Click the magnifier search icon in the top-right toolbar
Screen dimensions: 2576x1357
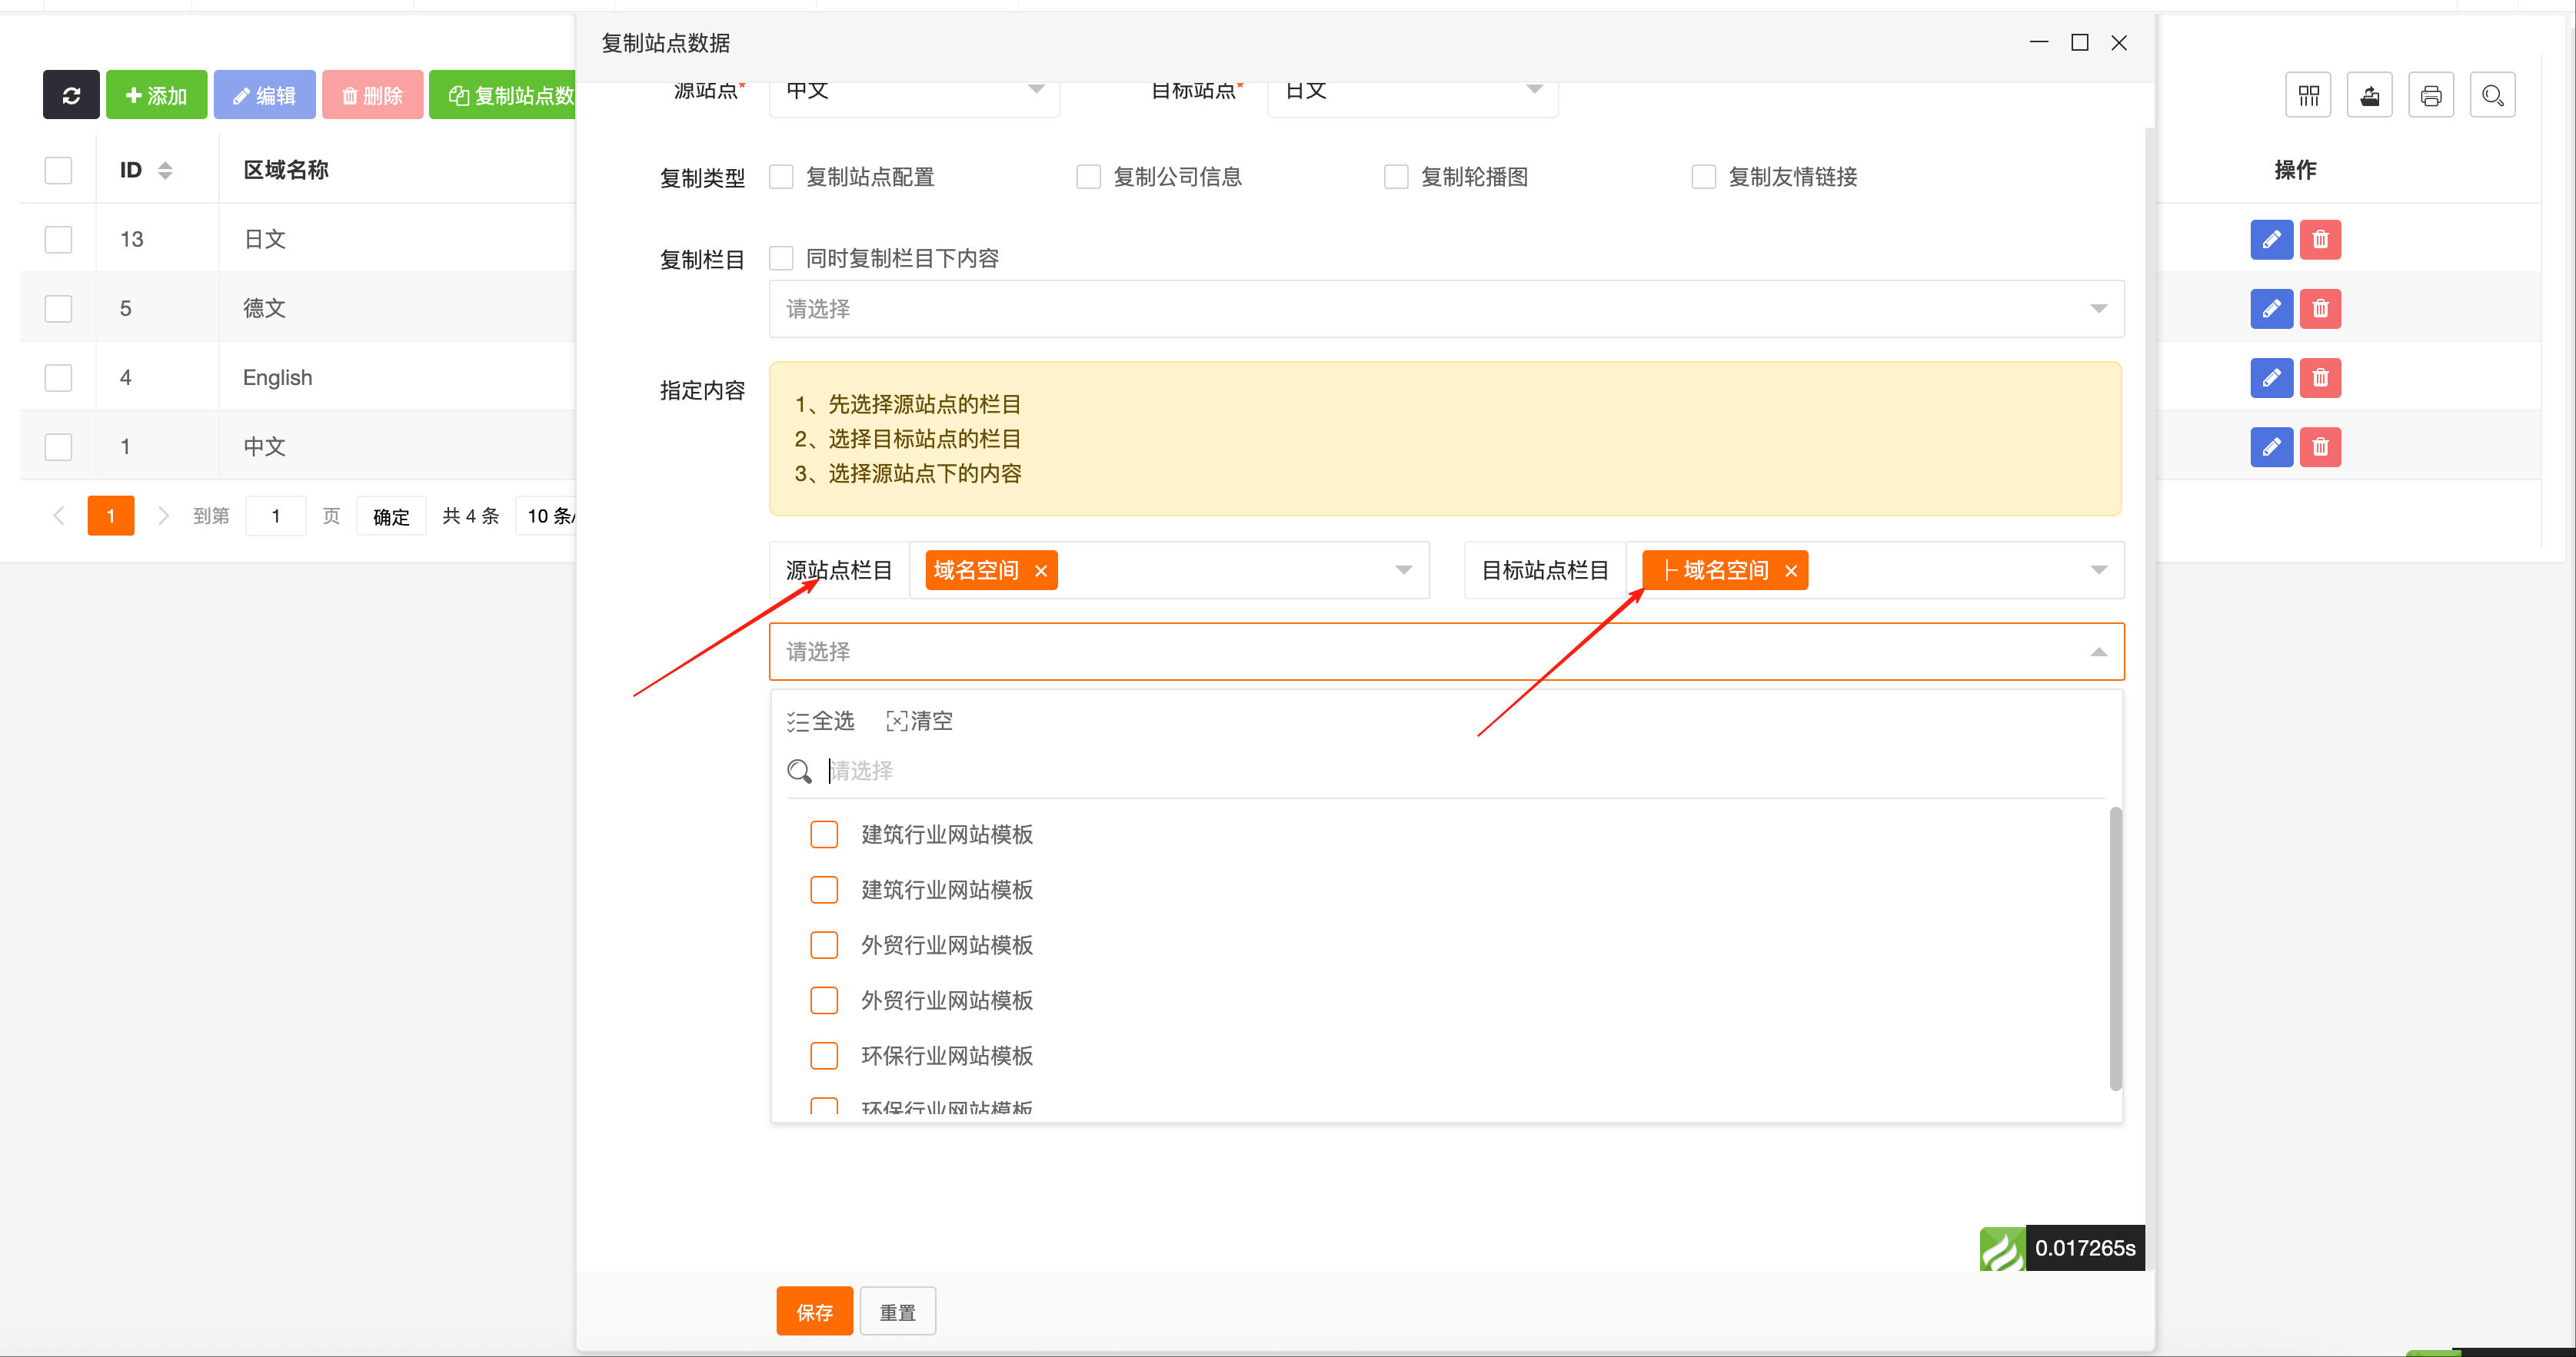coord(2492,94)
